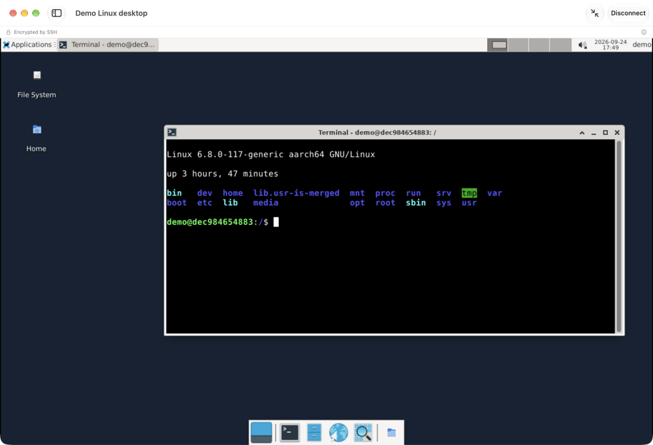The width and height of the screenshot is (653, 445).
Task: Click the proc entry in terminal listing
Action: pos(385,193)
